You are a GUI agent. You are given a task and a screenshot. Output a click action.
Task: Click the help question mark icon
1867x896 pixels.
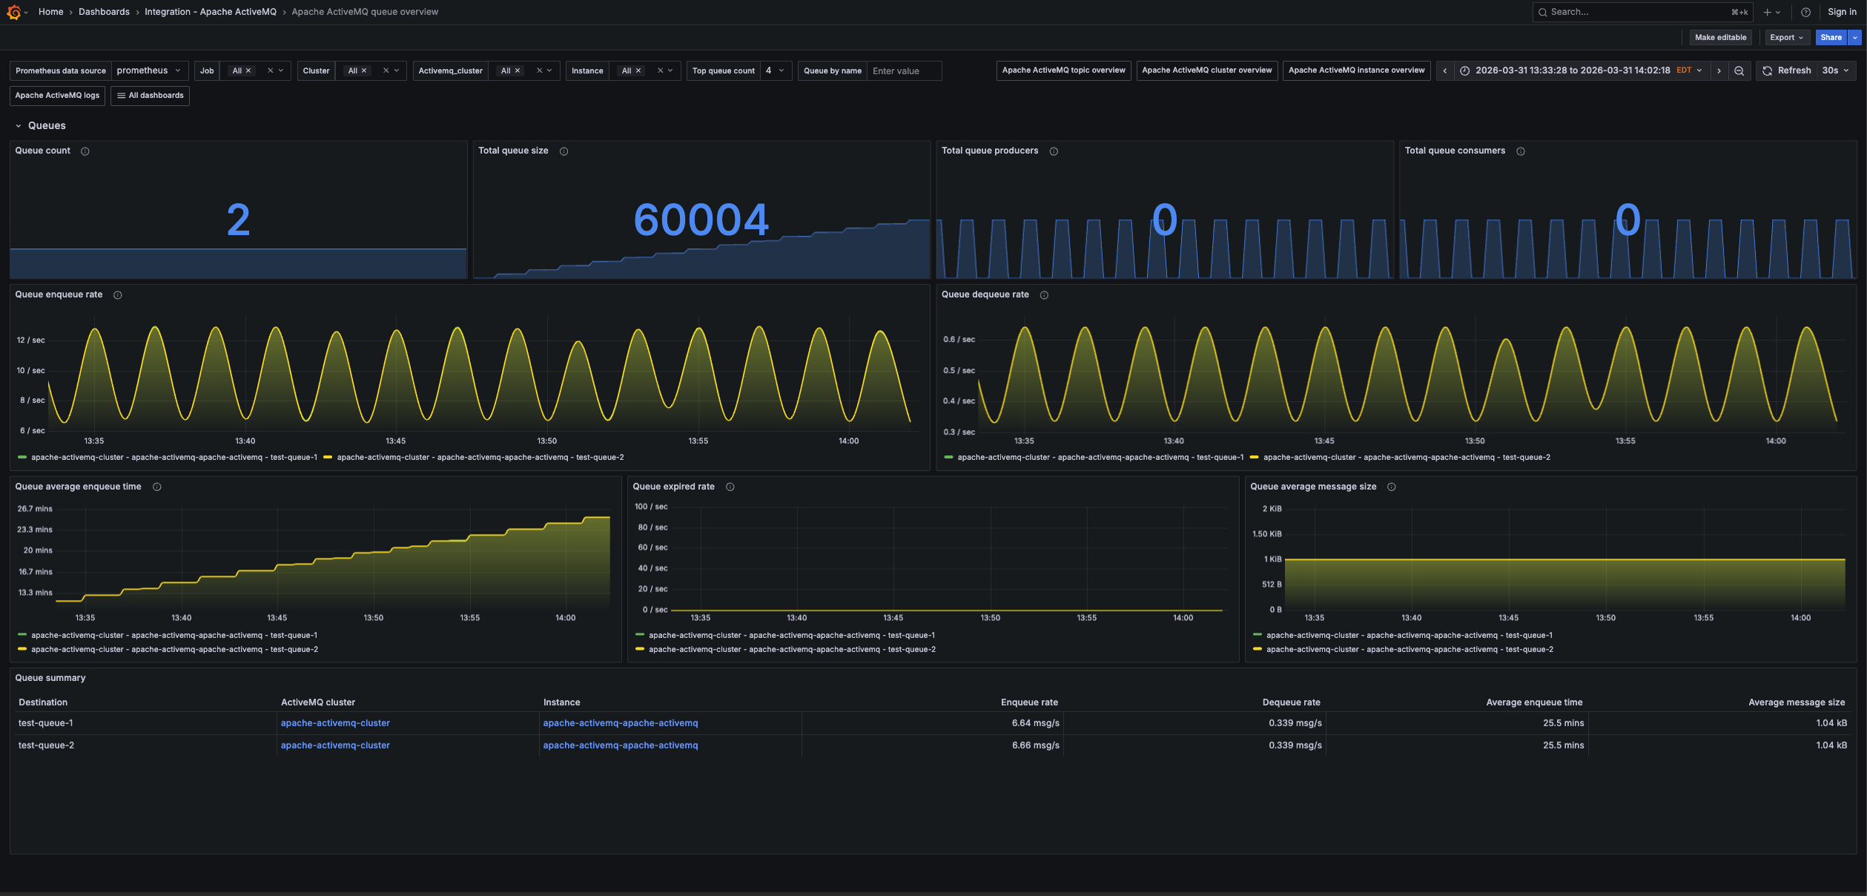point(1805,12)
